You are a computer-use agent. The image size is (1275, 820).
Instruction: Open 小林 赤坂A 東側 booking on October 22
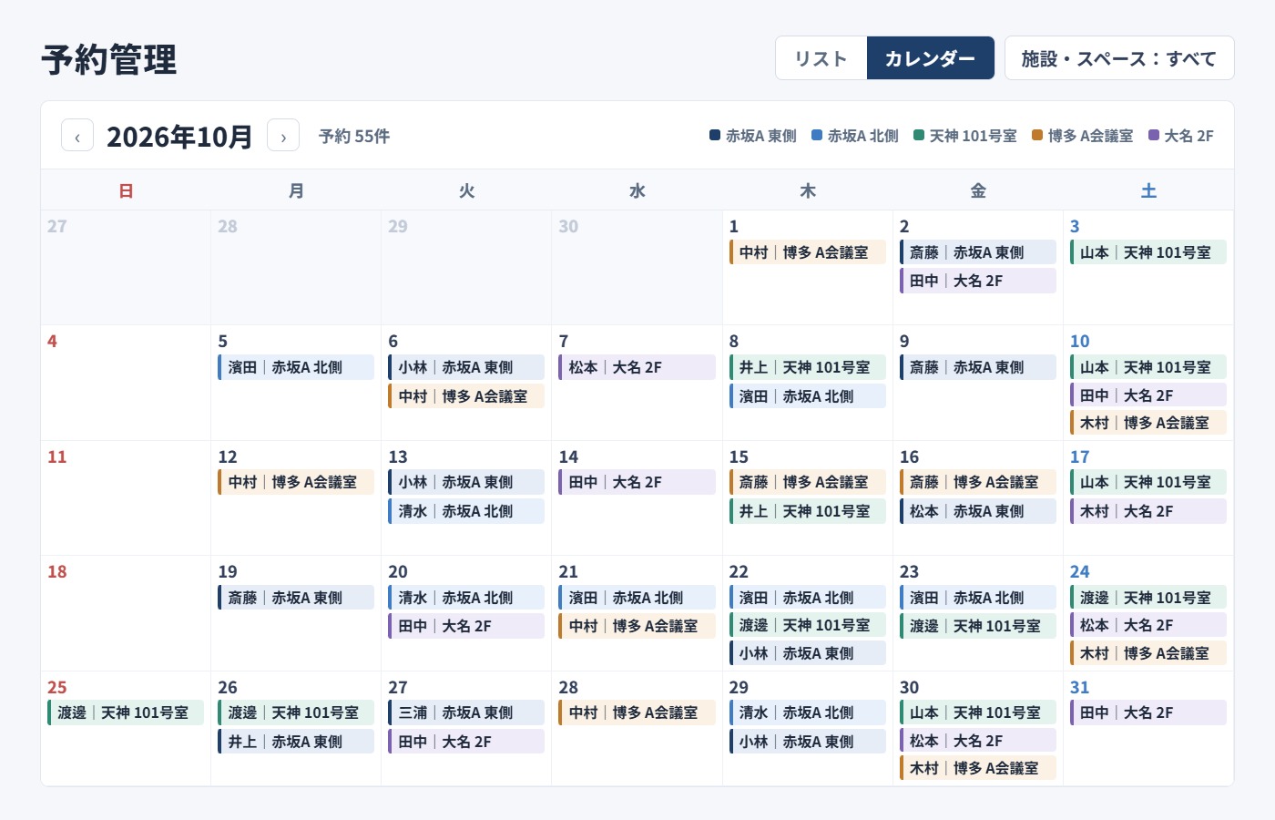coord(808,653)
